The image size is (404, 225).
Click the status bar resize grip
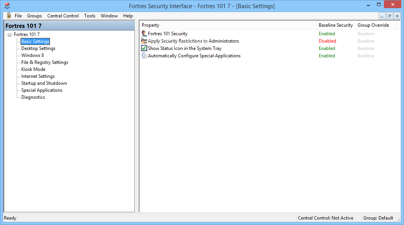click(x=398, y=220)
